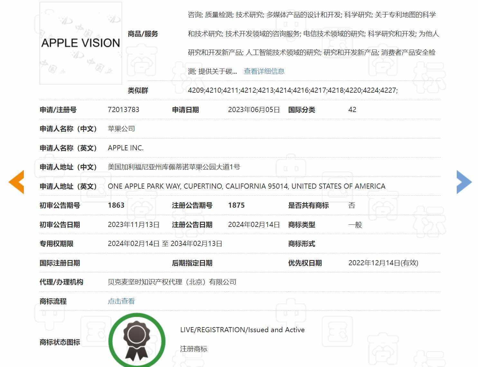The height and width of the screenshot is (367, 478).
Task: Click 点击查看 link for trademark process
Action: [x=121, y=301]
